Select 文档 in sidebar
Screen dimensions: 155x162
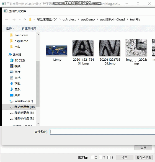(15, 78)
